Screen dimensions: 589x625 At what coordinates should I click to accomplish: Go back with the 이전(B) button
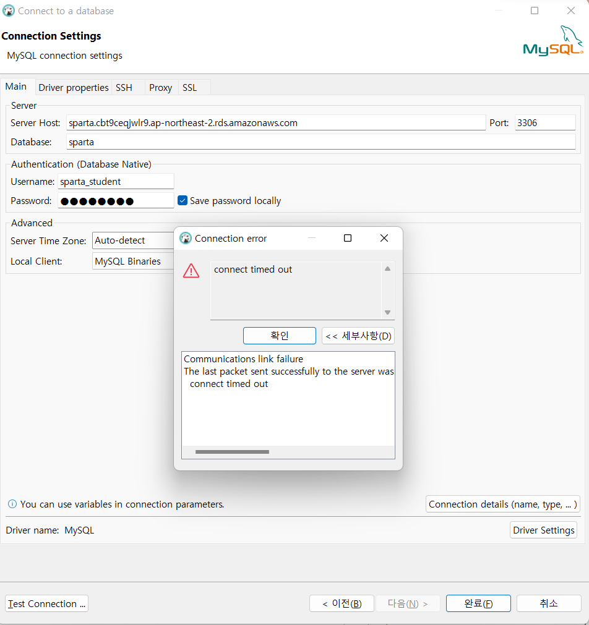pyautogui.click(x=342, y=603)
